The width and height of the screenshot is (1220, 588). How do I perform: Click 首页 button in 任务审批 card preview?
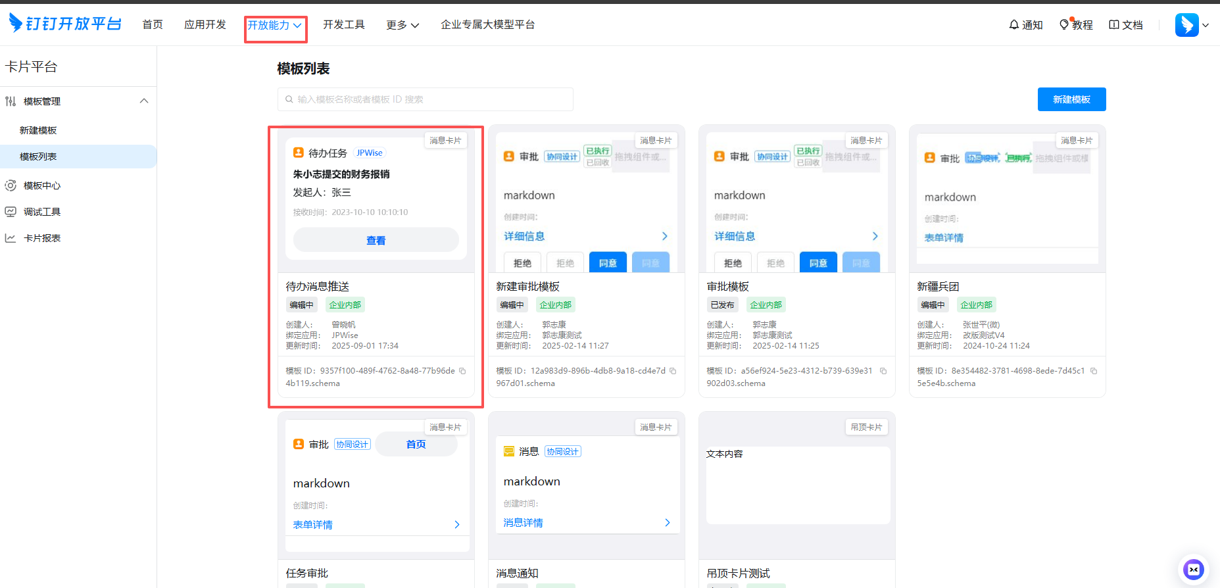(x=416, y=445)
